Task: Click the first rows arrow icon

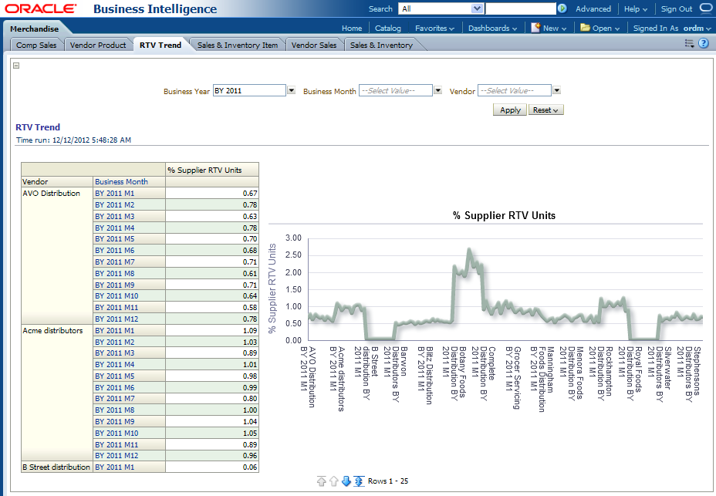Action: point(321,481)
